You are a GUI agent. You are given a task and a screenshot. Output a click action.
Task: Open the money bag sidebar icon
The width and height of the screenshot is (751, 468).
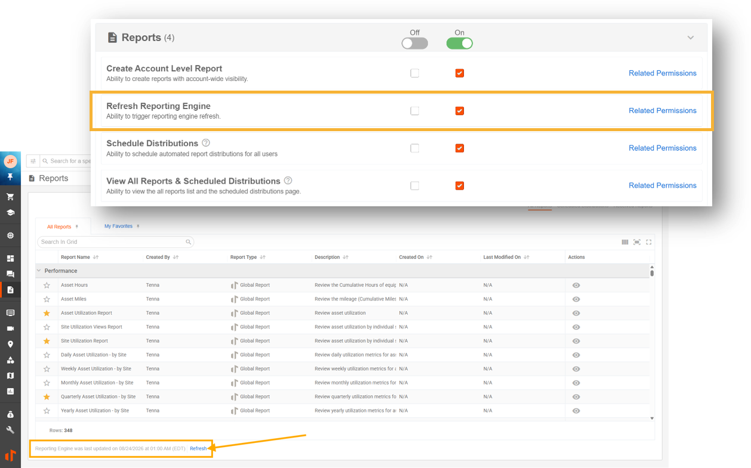coord(10,414)
